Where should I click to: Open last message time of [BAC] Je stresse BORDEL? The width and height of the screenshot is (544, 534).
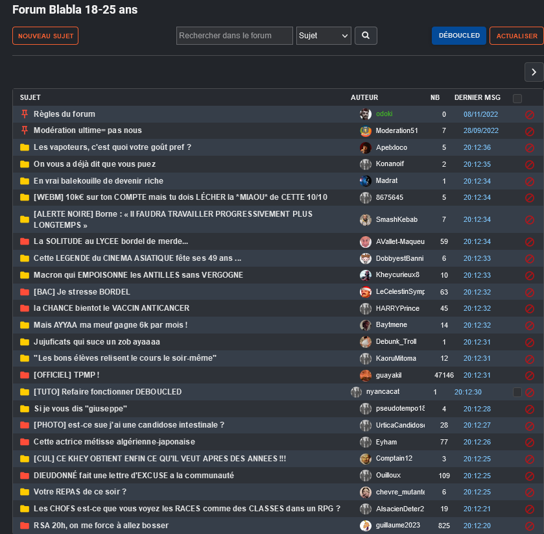click(x=477, y=292)
